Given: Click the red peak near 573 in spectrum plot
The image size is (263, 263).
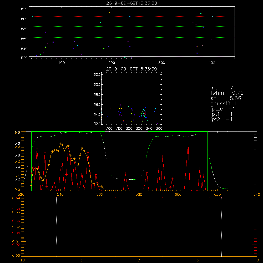Looking at the screenshot, I should pyautogui.click(x=125, y=173).
